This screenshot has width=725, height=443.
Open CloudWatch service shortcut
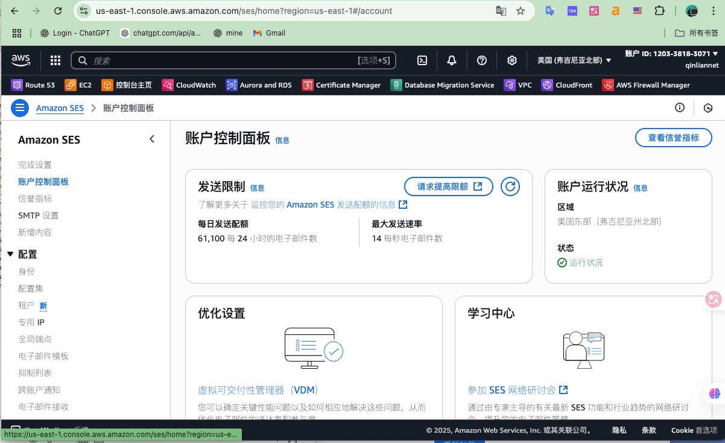pos(189,85)
